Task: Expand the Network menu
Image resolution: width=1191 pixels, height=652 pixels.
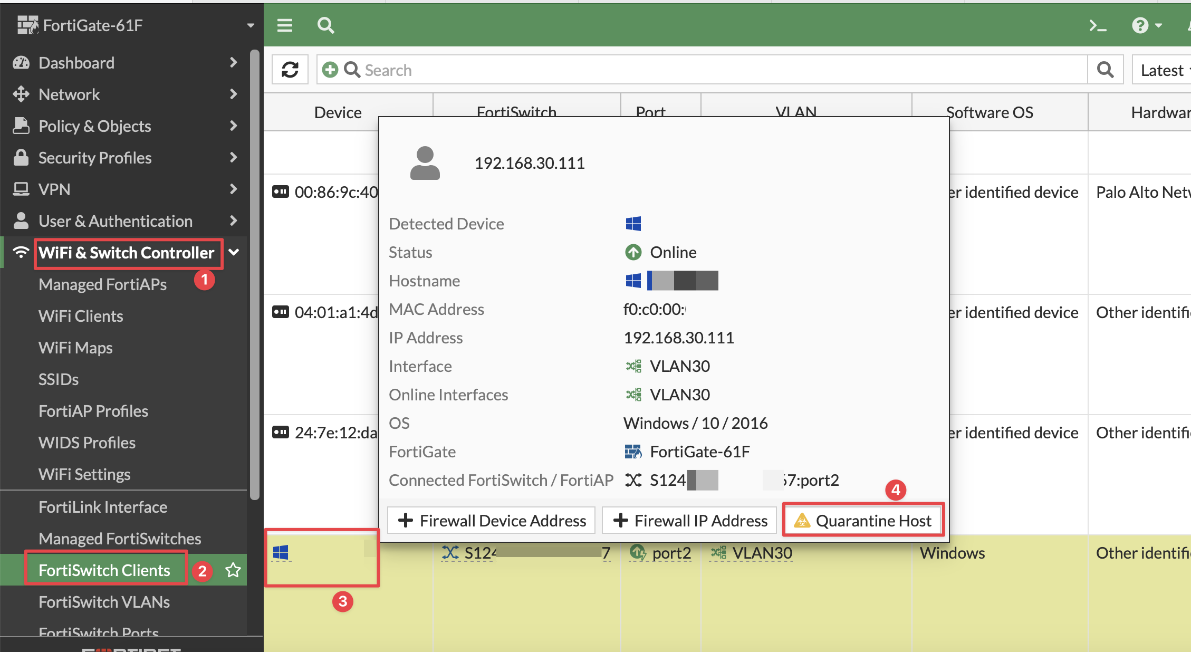Action: click(125, 94)
